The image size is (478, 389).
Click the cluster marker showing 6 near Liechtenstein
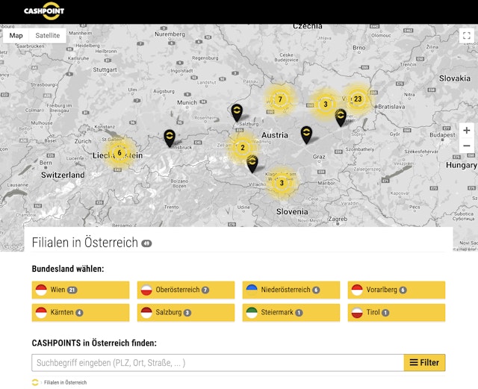(x=119, y=153)
